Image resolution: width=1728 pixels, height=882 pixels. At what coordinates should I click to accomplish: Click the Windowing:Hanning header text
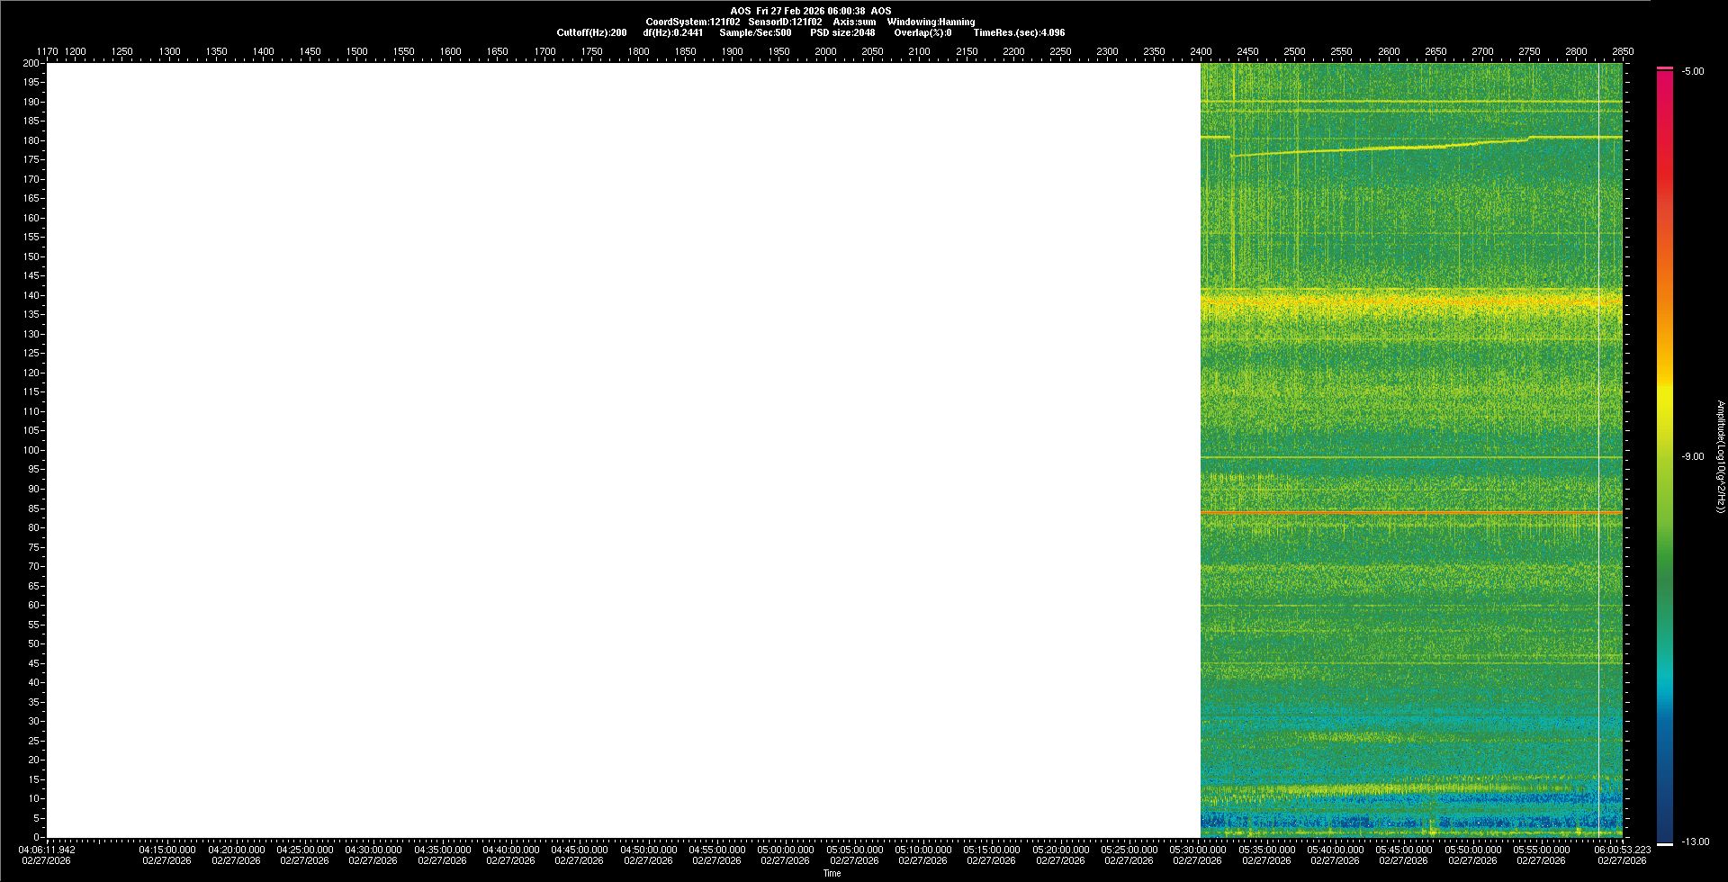tap(931, 22)
